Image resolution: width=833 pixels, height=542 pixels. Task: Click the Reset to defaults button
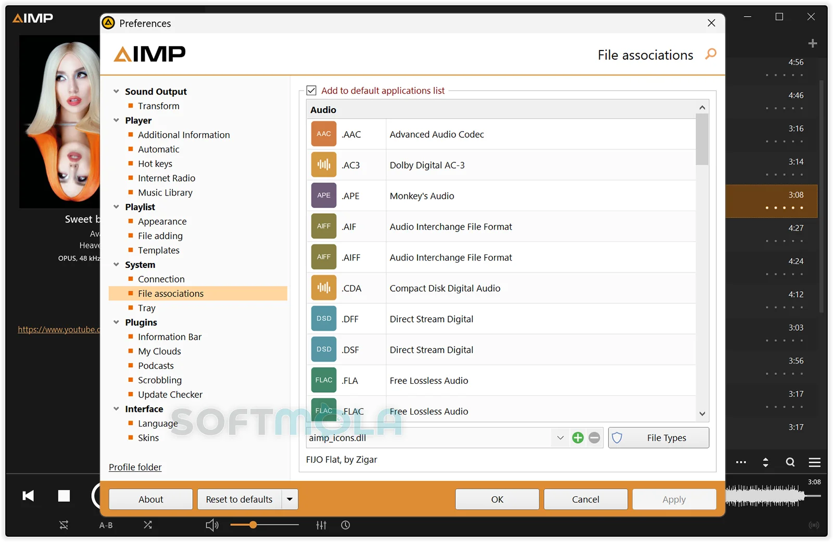pyautogui.click(x=239, y=499)
